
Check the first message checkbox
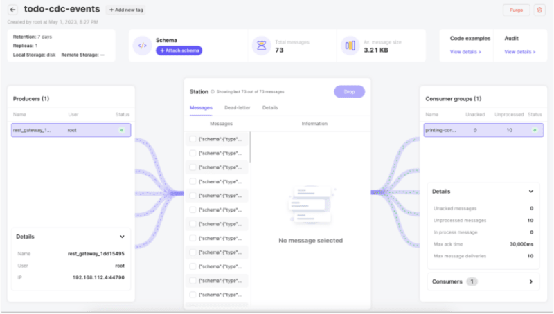193,139
